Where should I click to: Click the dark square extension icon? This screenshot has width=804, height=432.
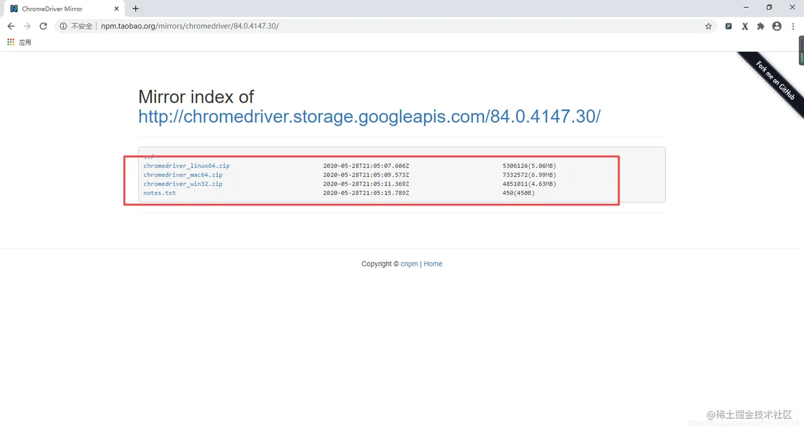(728, 26)
